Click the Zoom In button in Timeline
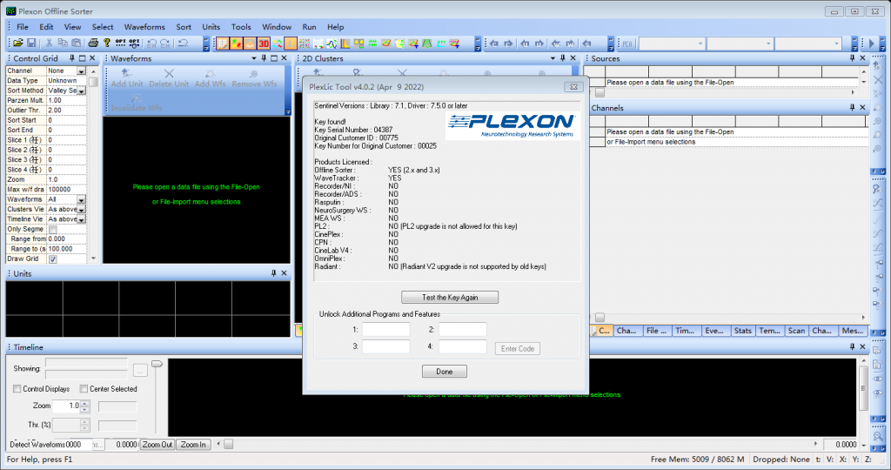This screenshot has height=470, width=891. click(193, 445)
